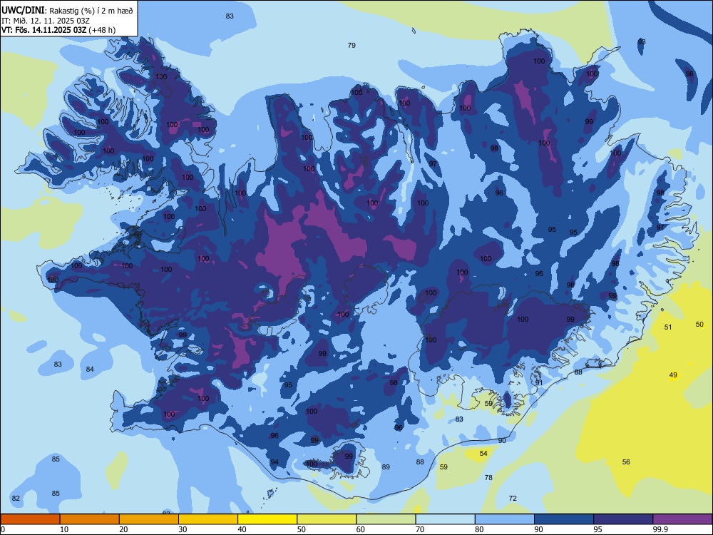Image resolution: width=713 pixels, height=535 pixels.
Task: Click the legend tick label '99.9'
Action: tap(660, 529)
